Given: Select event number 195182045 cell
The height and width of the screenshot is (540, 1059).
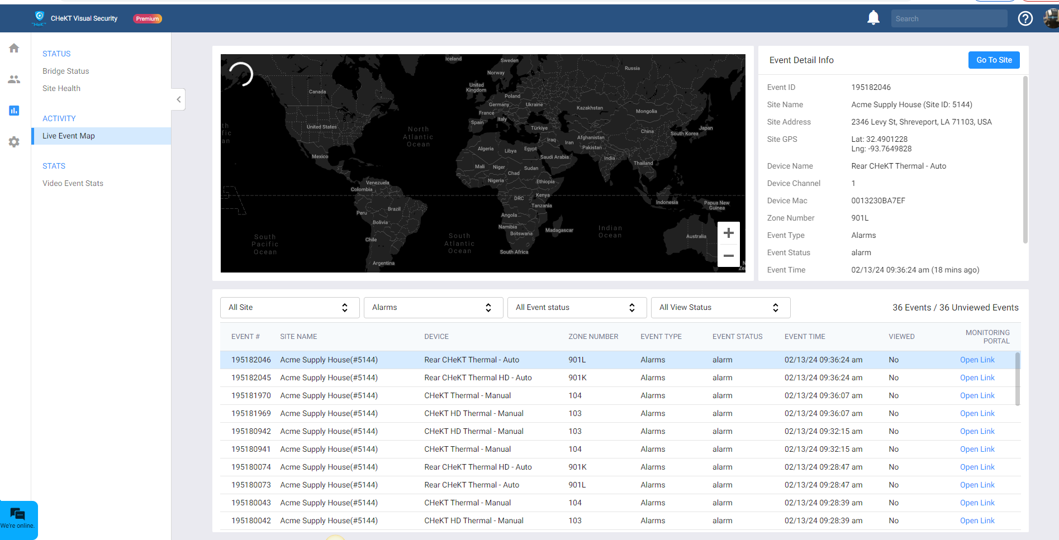Looking at the screenshot, I should tap(251, 377).
